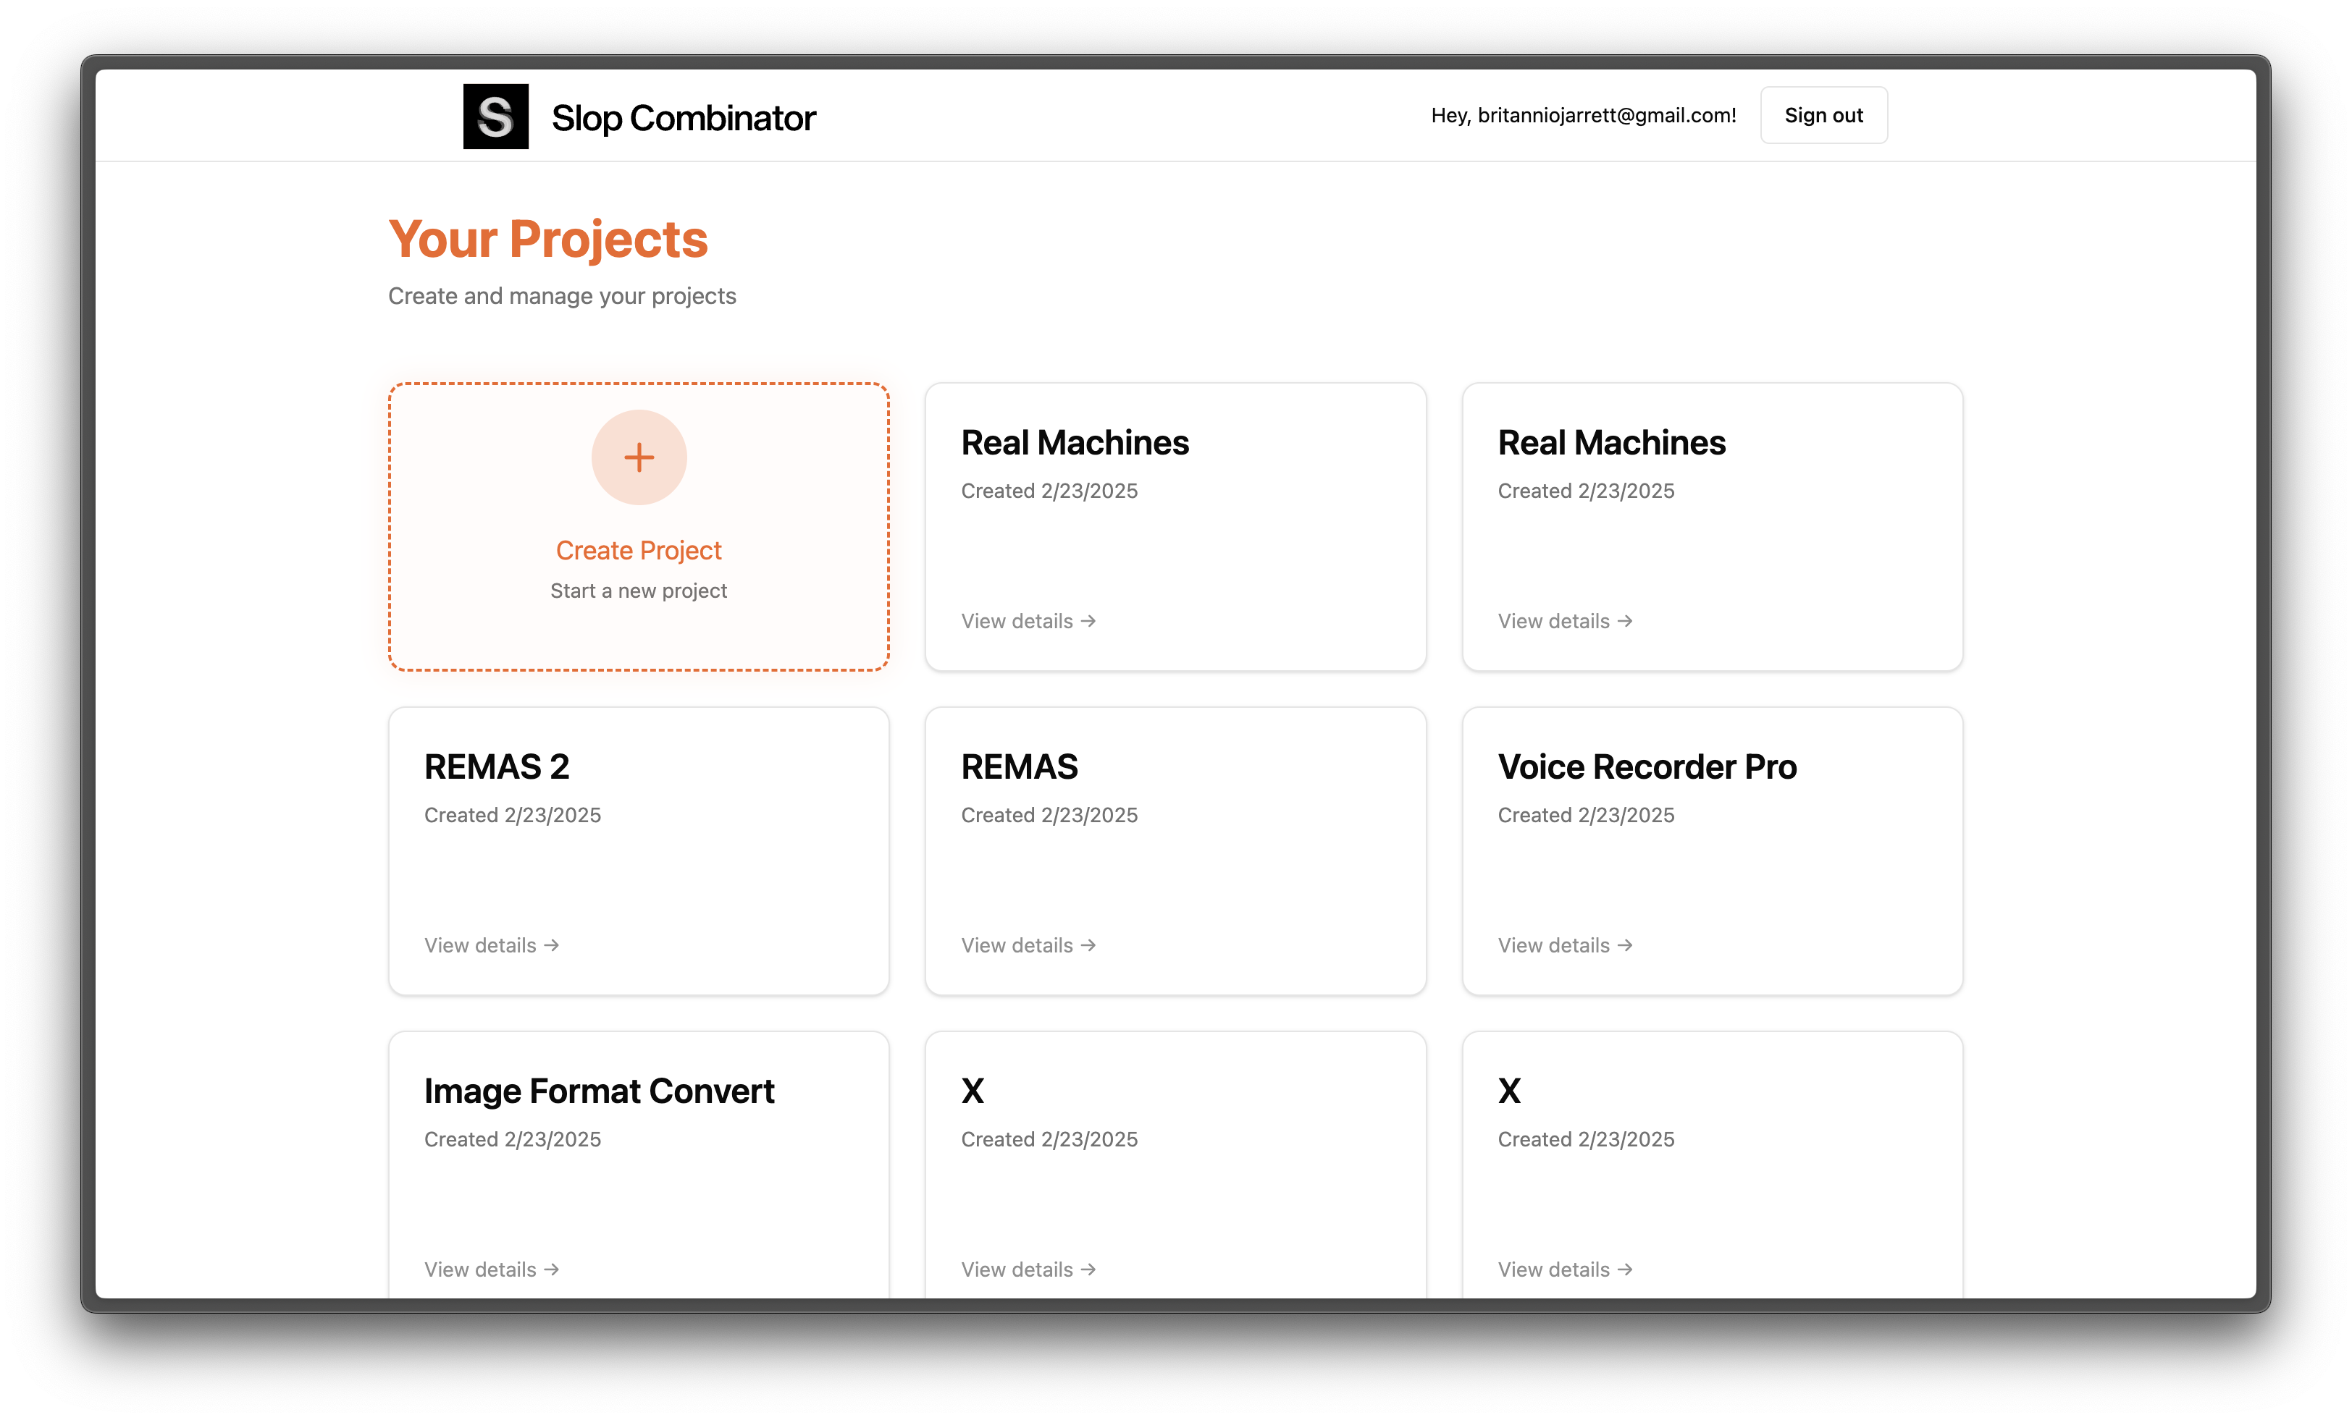The height and width of the screenshot is (1420, 2352).
Task: Open the Voice Recorder Pro card title
Action: click(1647, 767)
